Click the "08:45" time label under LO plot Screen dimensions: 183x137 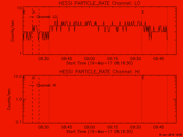[67, 59]
